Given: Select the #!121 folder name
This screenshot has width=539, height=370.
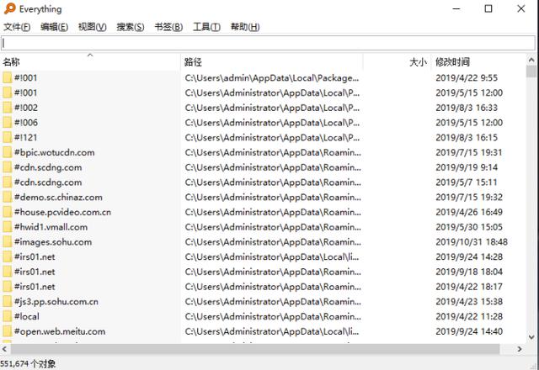Looking at the screenshot, I should pyautogui.click(x=26, y=138).
